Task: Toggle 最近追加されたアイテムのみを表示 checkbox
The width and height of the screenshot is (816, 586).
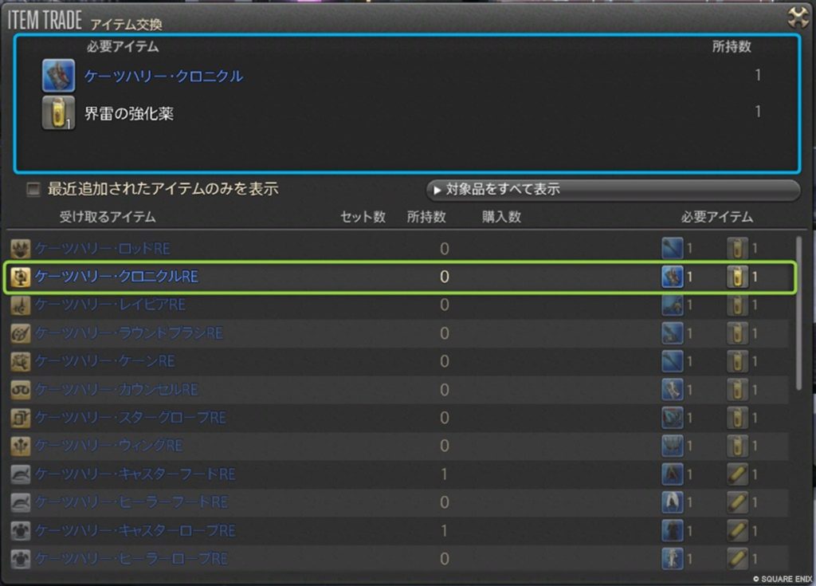Action: pyautogui.click(x=33, y=190)
